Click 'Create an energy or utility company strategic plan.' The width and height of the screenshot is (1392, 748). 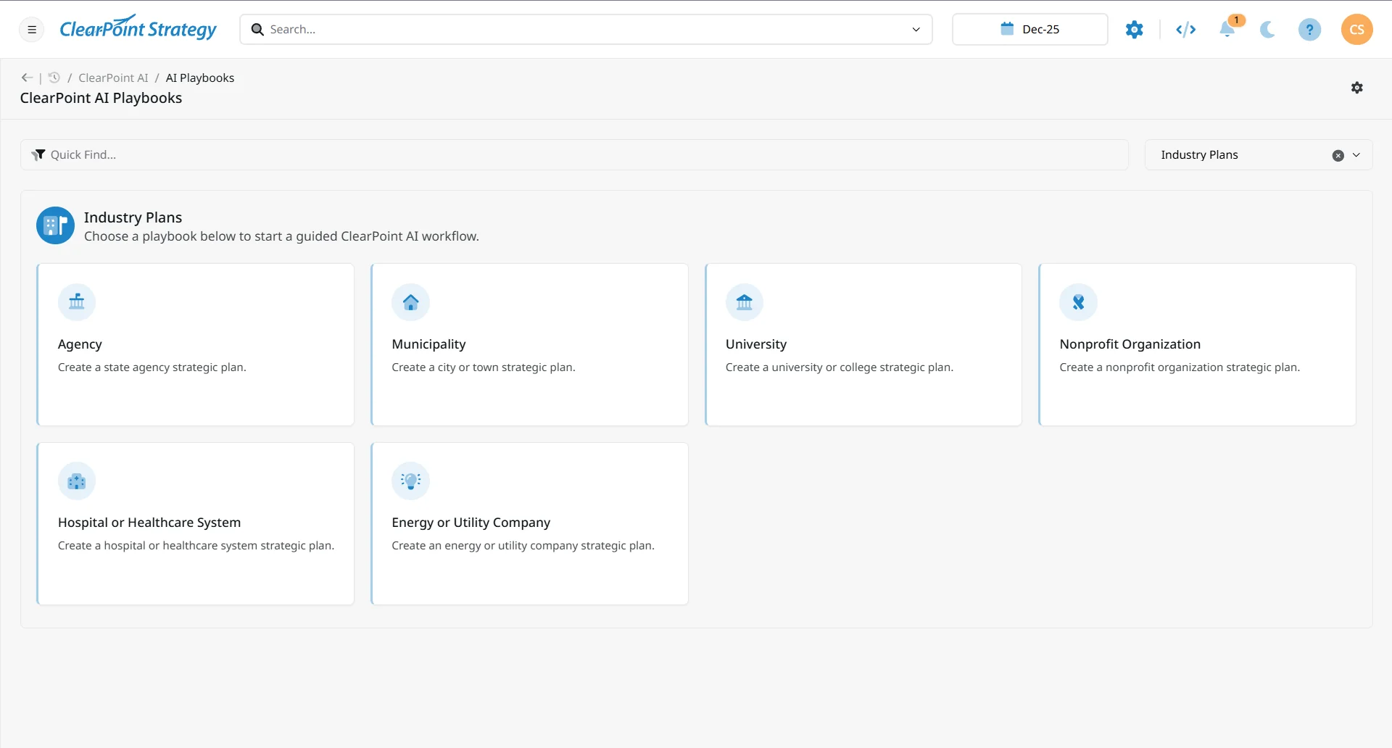pos(523,546)
